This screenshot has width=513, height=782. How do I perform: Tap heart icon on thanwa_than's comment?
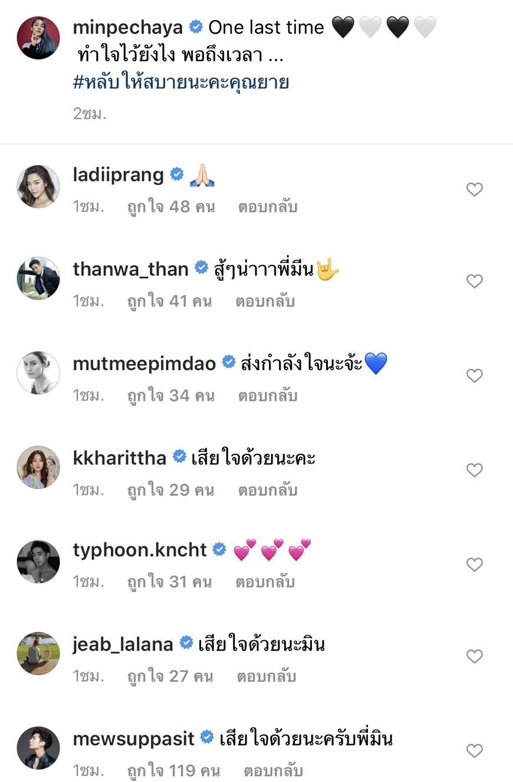[x=475, y=282]
